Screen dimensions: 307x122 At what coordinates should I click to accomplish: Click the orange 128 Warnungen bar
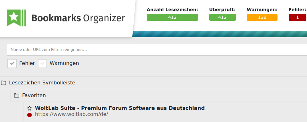262,17
